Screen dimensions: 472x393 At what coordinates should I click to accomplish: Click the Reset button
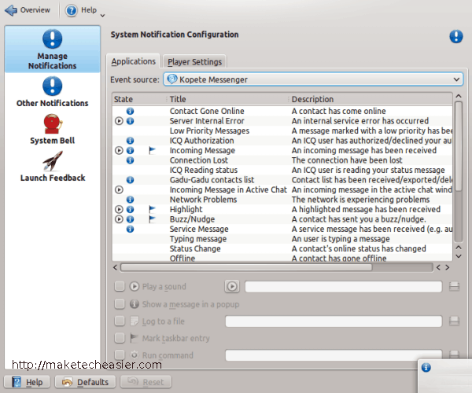coord(146,382)
